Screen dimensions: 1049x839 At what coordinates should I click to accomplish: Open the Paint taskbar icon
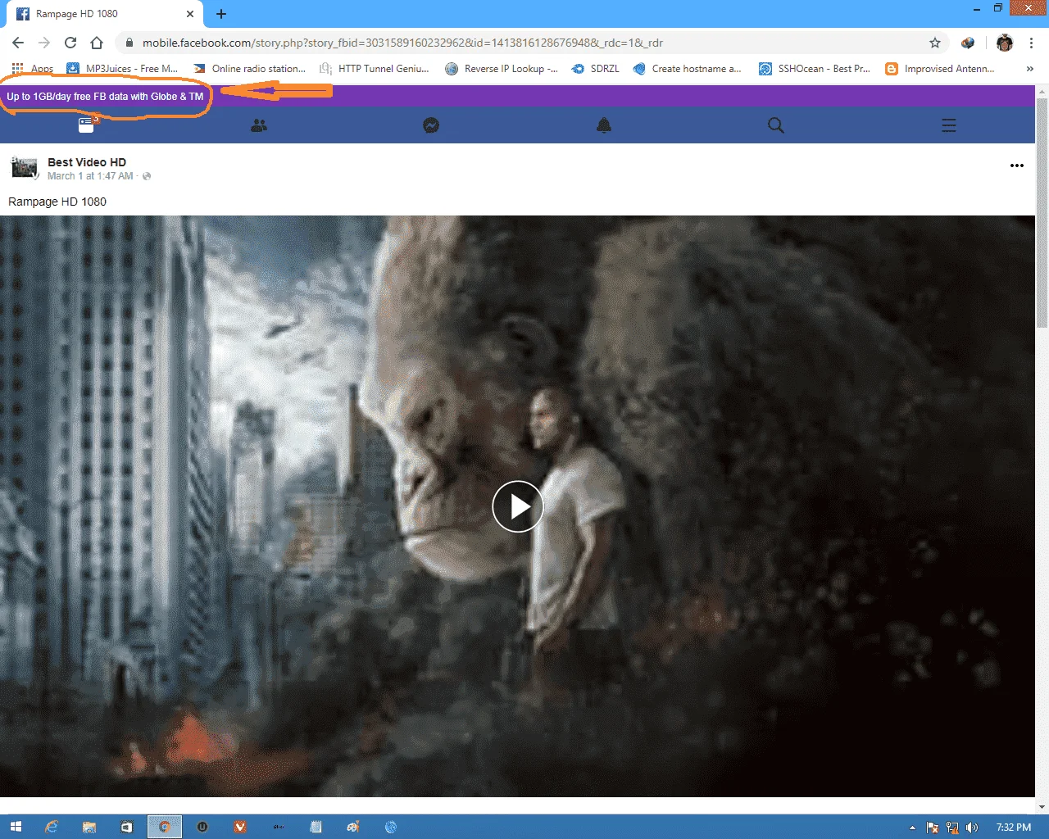[353, 827]
